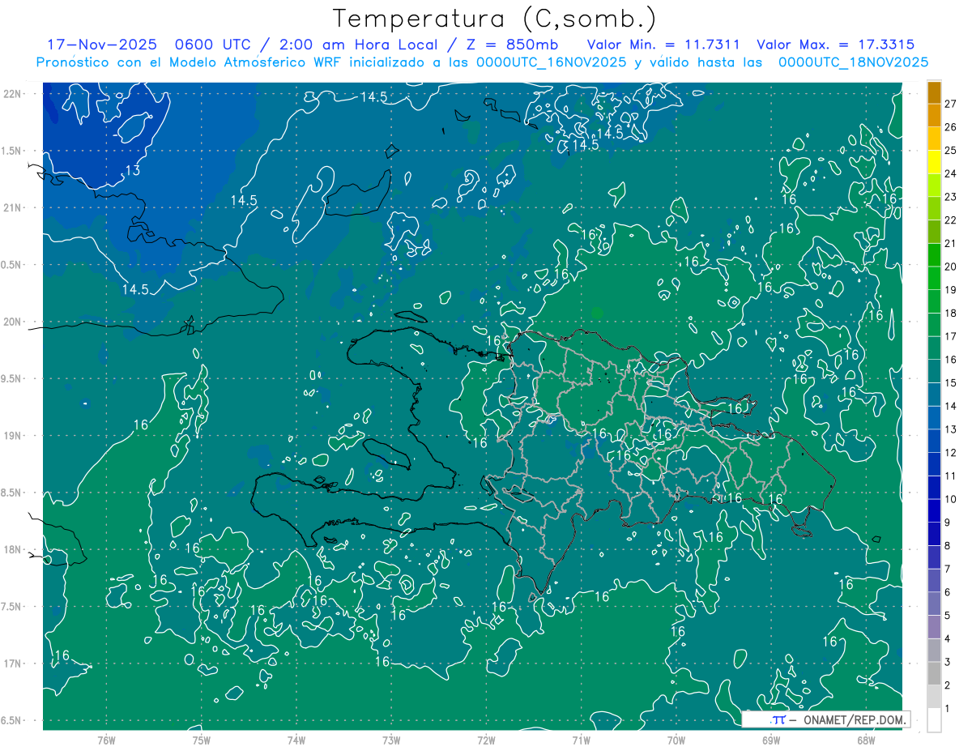Pick the yellow swatch between 24 and 25

934,162
